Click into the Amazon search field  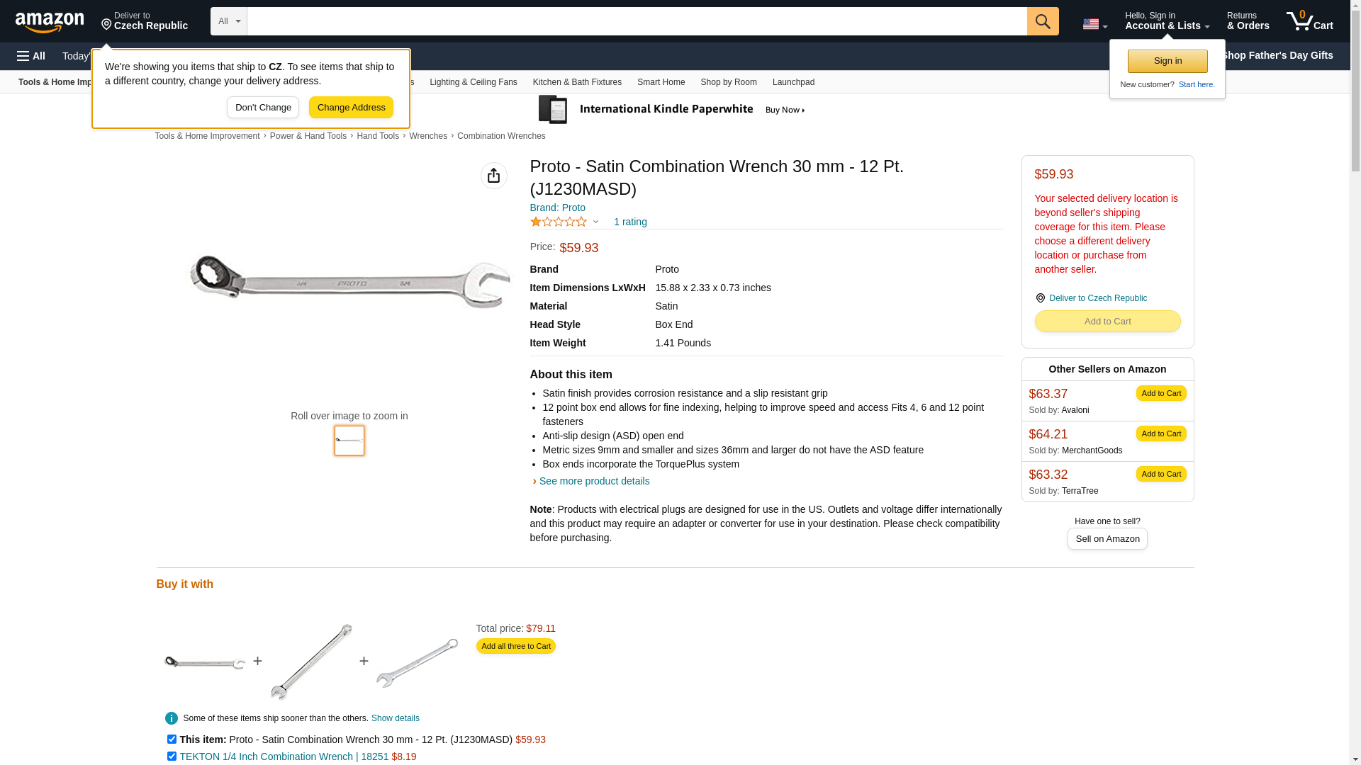coord(637,21)
